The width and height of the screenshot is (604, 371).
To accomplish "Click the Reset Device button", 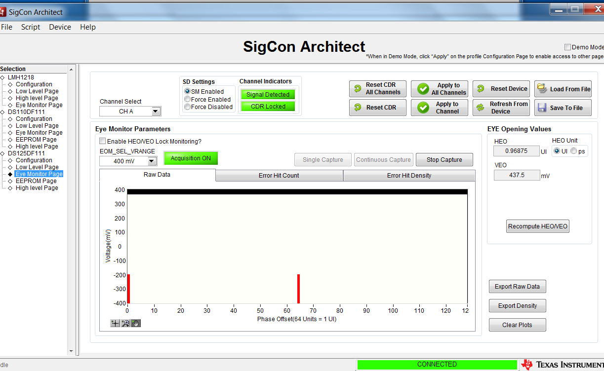I will [501, 89].
